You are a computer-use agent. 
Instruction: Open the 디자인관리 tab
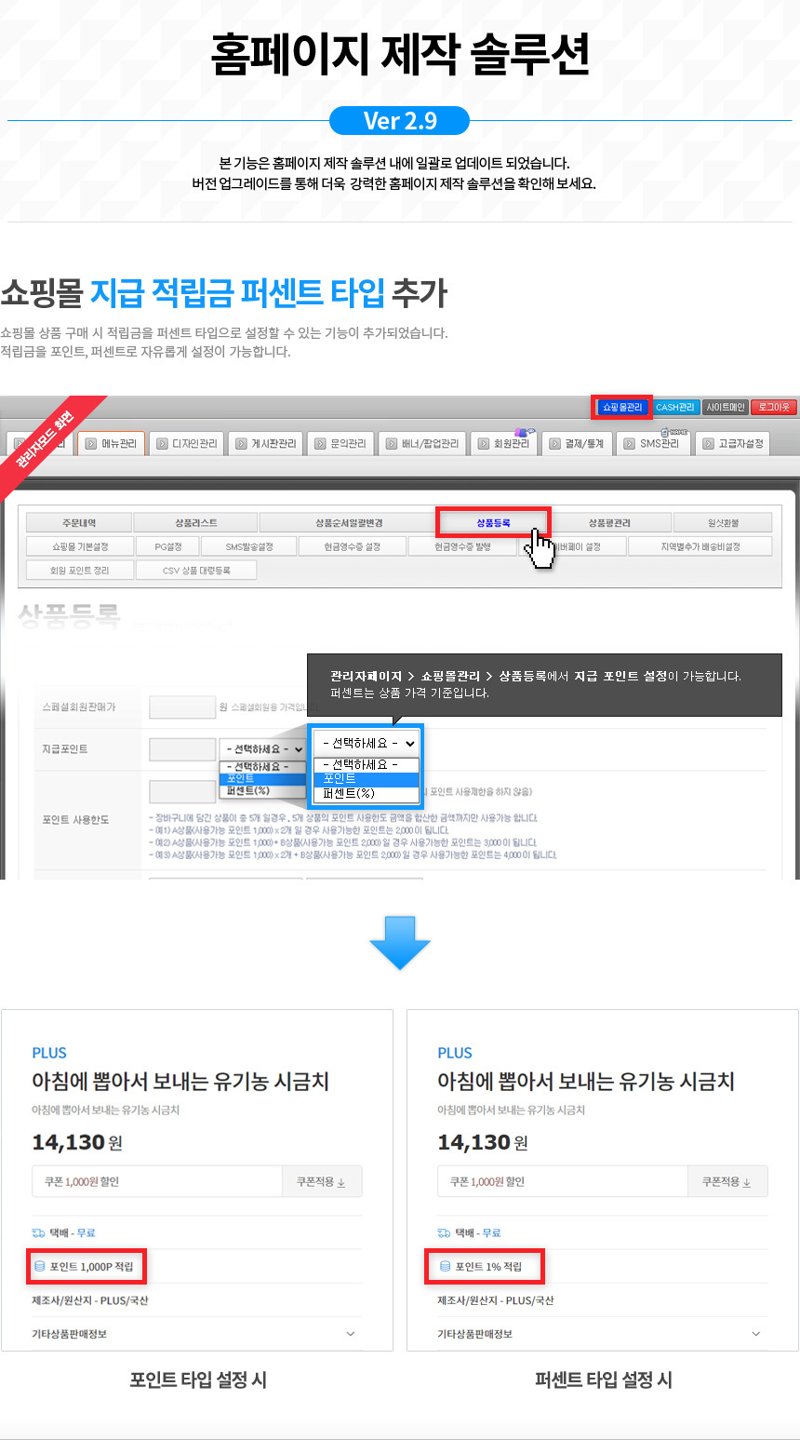[x=187, y=444]
